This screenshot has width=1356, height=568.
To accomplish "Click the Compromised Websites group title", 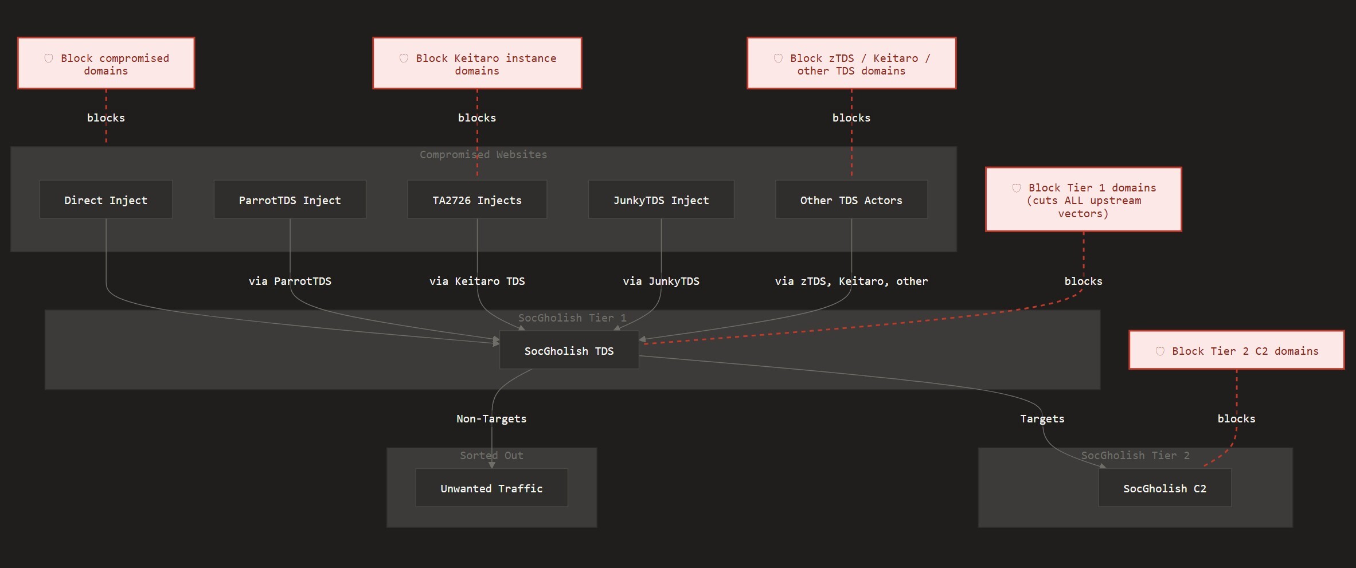I will pyautogui.click(x=483, y=155).
